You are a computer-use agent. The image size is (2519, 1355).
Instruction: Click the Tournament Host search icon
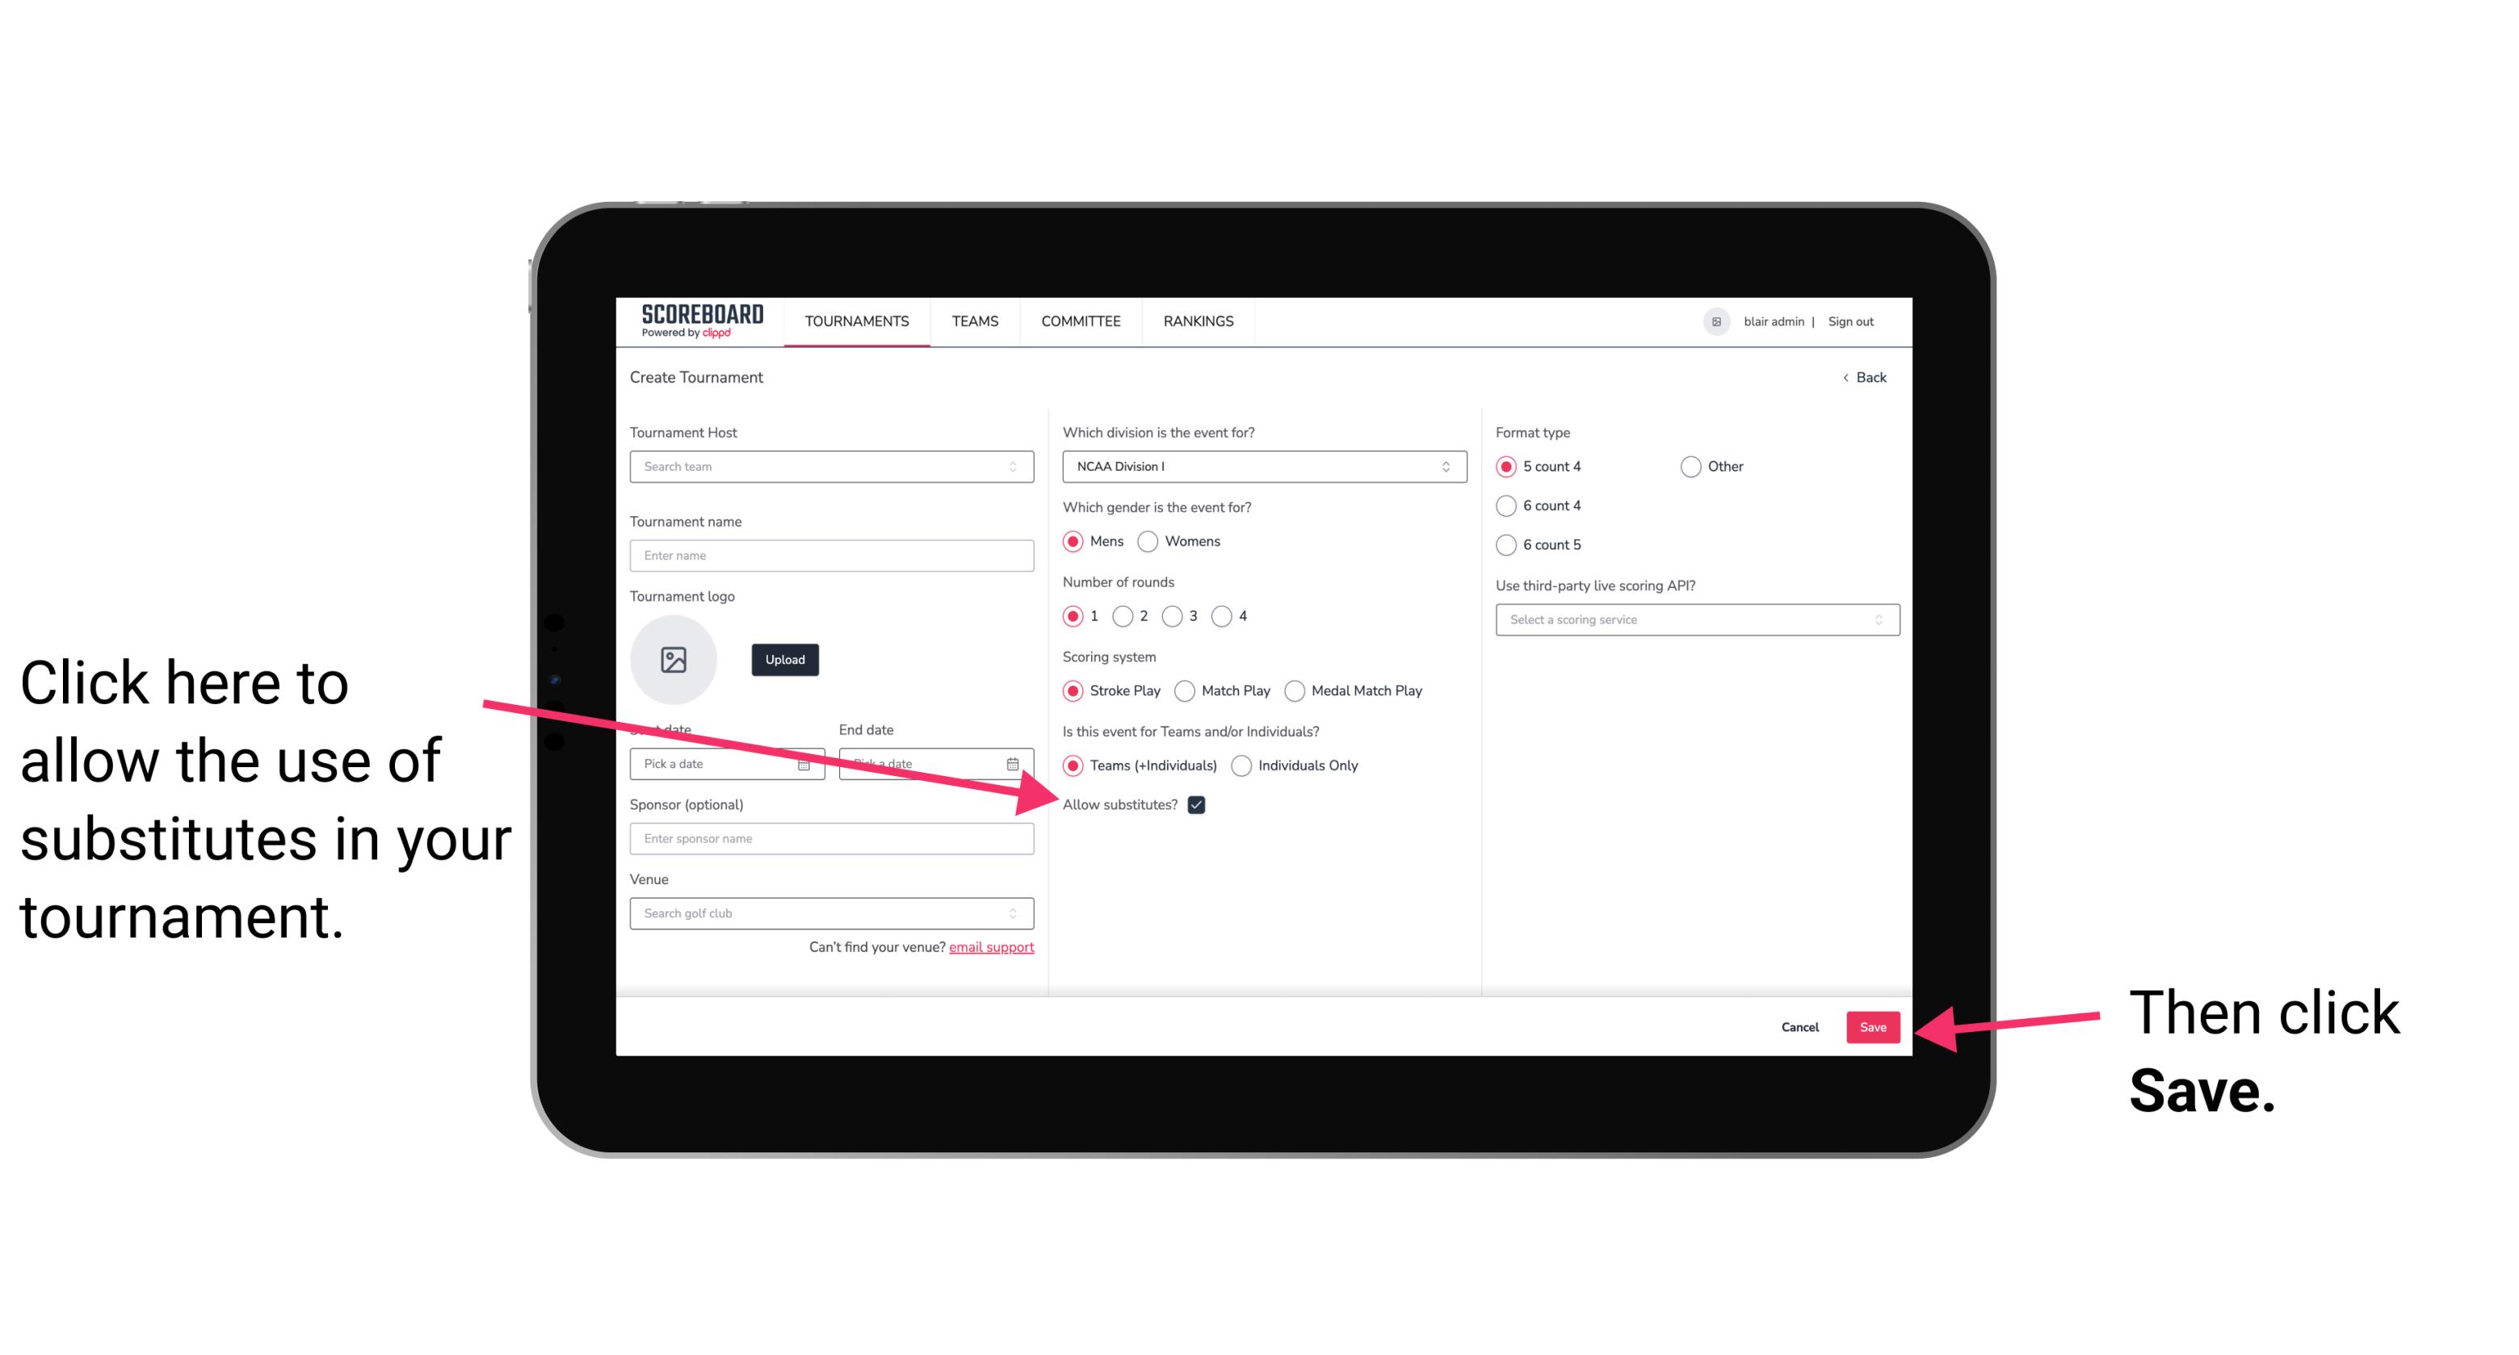point(1018,468)
